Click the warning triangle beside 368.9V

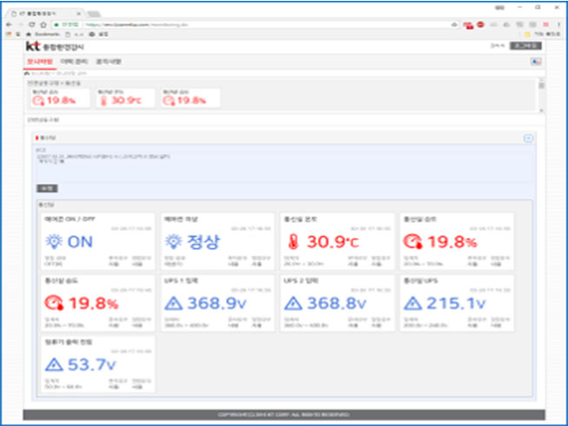click(174, 303)
